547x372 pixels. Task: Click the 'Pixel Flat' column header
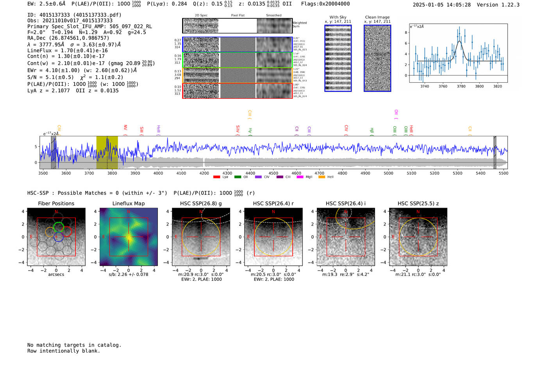238,16
